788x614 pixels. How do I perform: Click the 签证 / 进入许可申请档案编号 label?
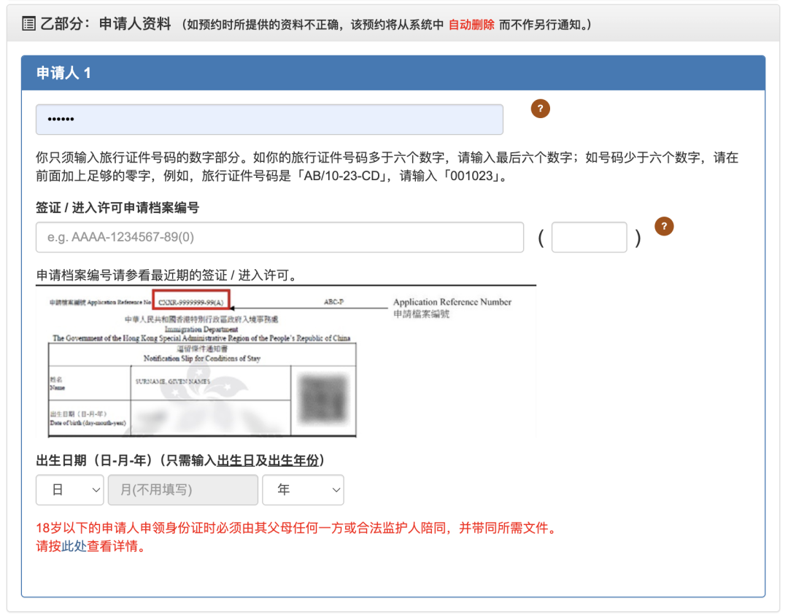click(x=117, y=206)
